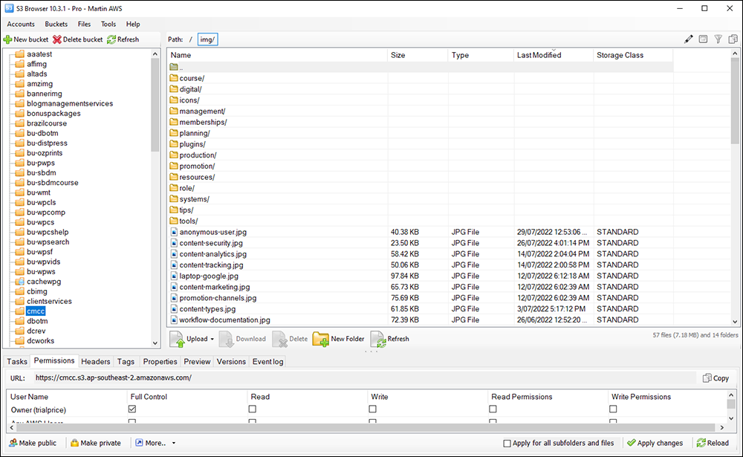743x457 pixels.
Task: Switch to the Tags tab
Action: (126, 361)
